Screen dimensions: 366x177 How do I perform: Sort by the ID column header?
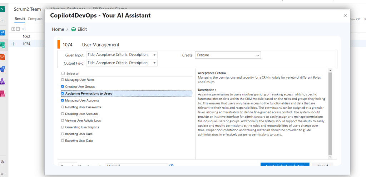(24, 29)
